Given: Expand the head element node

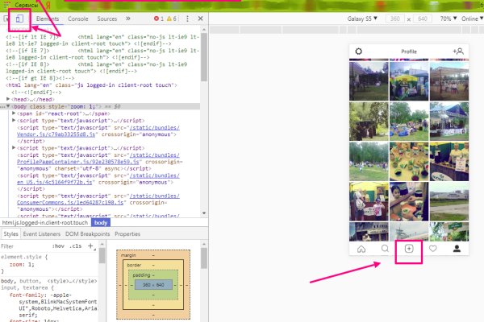Looking at the screenshot, I should 9,98.
